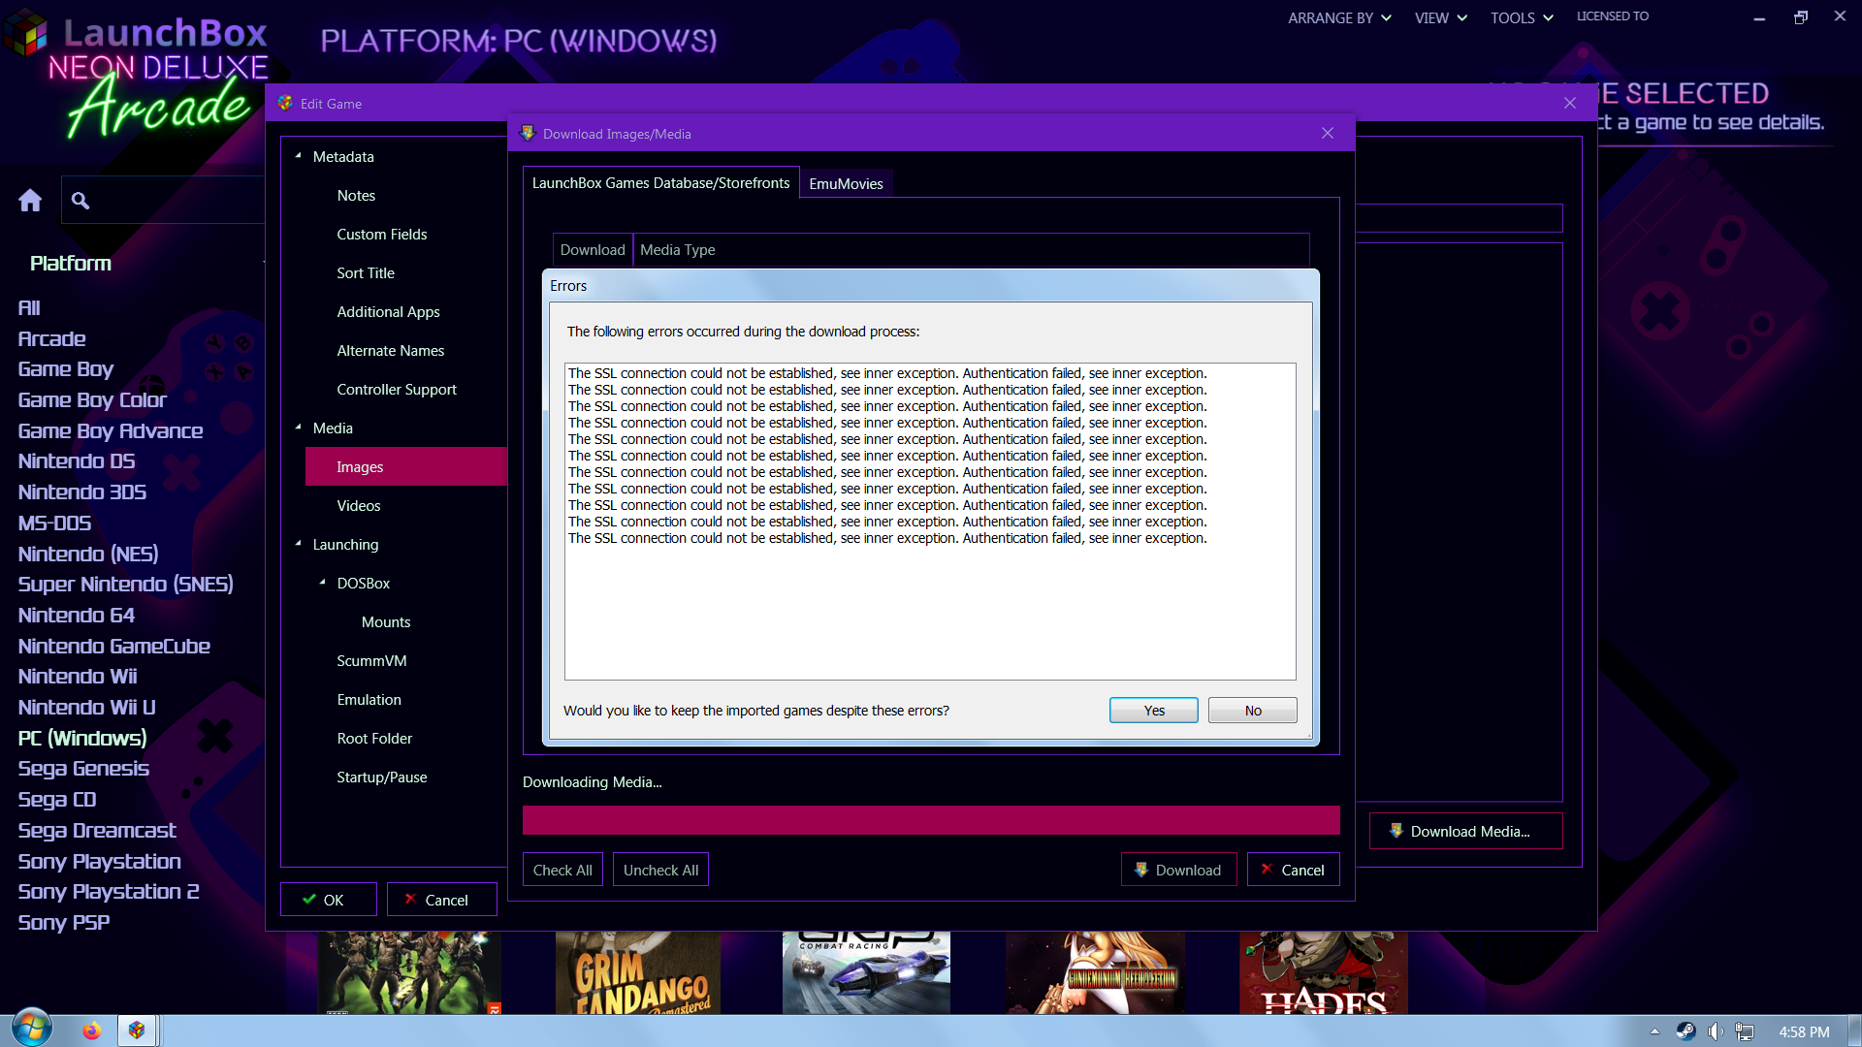1862x1047 pixels.
Task: Click the Steam tray icon
Action: [x=1685, y=1031]
